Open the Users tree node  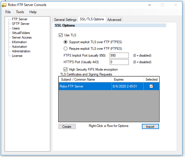16,28
